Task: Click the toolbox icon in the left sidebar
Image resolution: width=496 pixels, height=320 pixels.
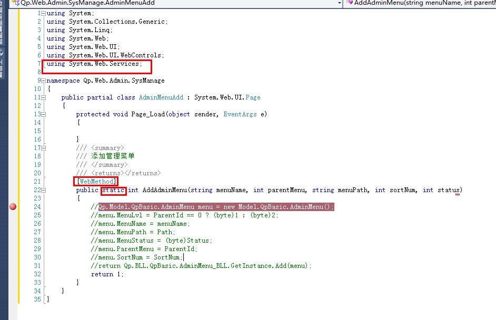Action: pos(2,53)
